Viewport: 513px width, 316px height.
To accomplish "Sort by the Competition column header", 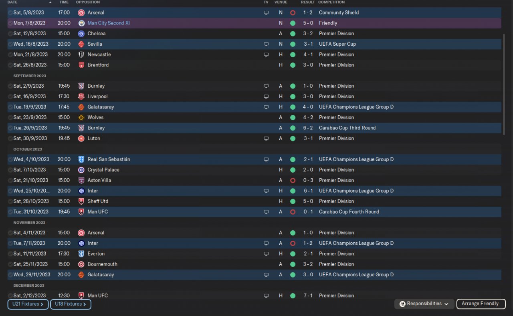I will point(331,2).
